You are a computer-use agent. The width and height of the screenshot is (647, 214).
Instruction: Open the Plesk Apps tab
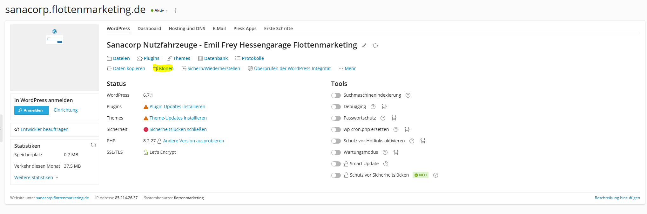coord(245,29)
